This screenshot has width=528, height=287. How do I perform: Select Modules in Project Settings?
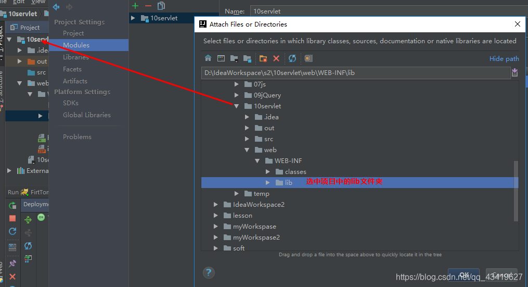point(89,45)
